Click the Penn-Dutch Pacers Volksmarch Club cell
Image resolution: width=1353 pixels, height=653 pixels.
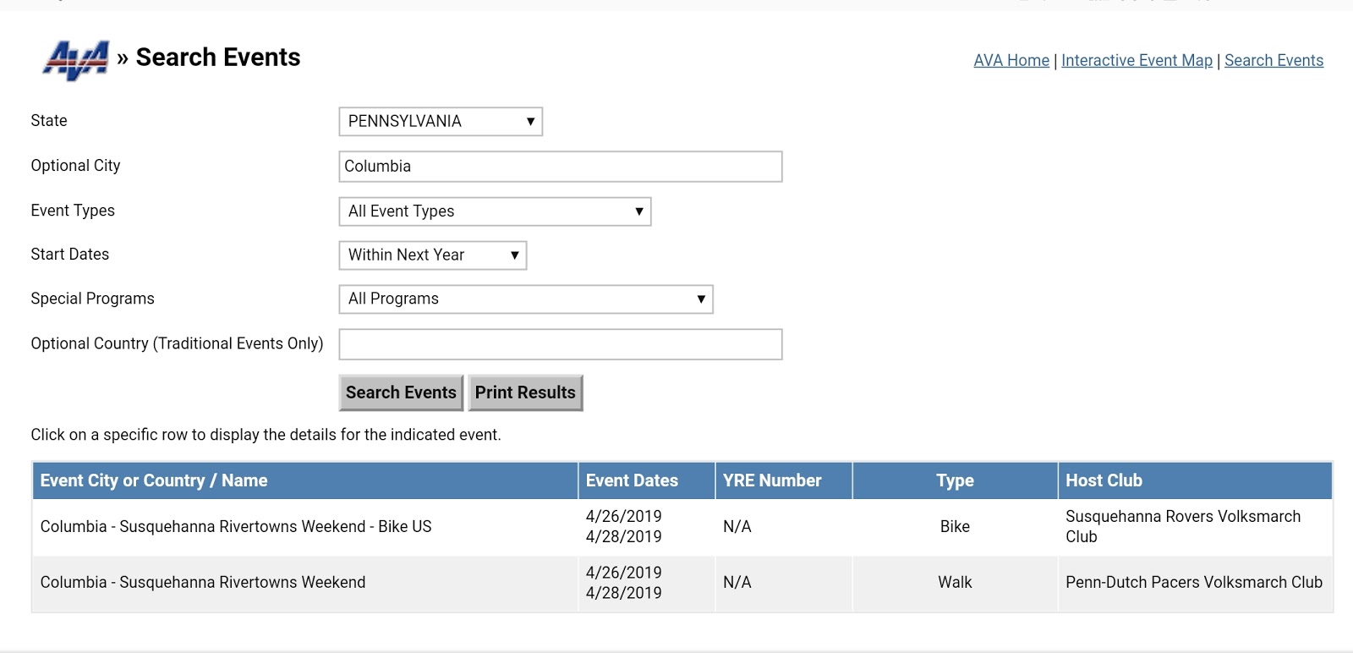coord(1193,583)
